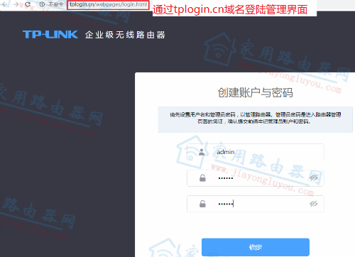Click into the confirm password field
This screenshot has width=355, height=257.
256,204
